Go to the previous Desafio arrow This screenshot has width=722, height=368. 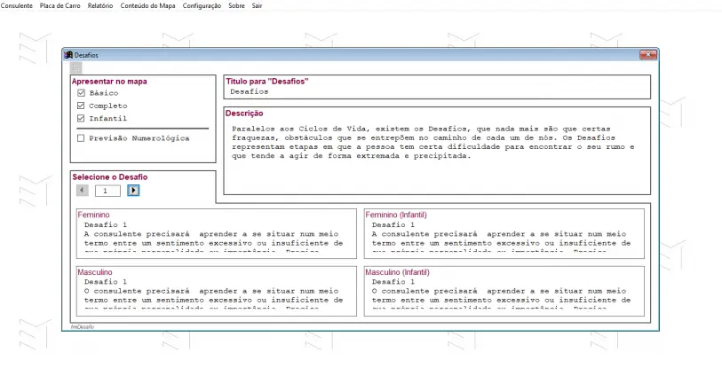pos(83,191)
